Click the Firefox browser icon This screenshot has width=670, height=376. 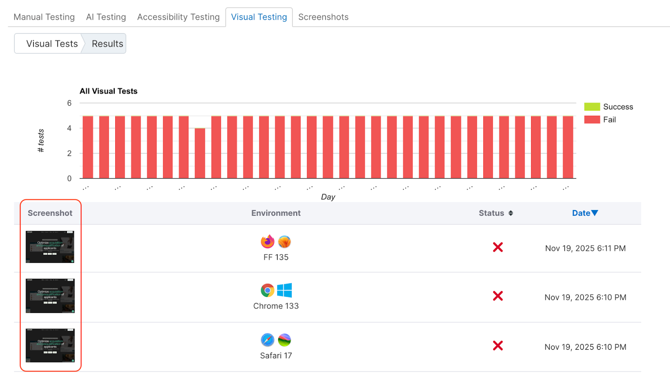pos(267,241)
